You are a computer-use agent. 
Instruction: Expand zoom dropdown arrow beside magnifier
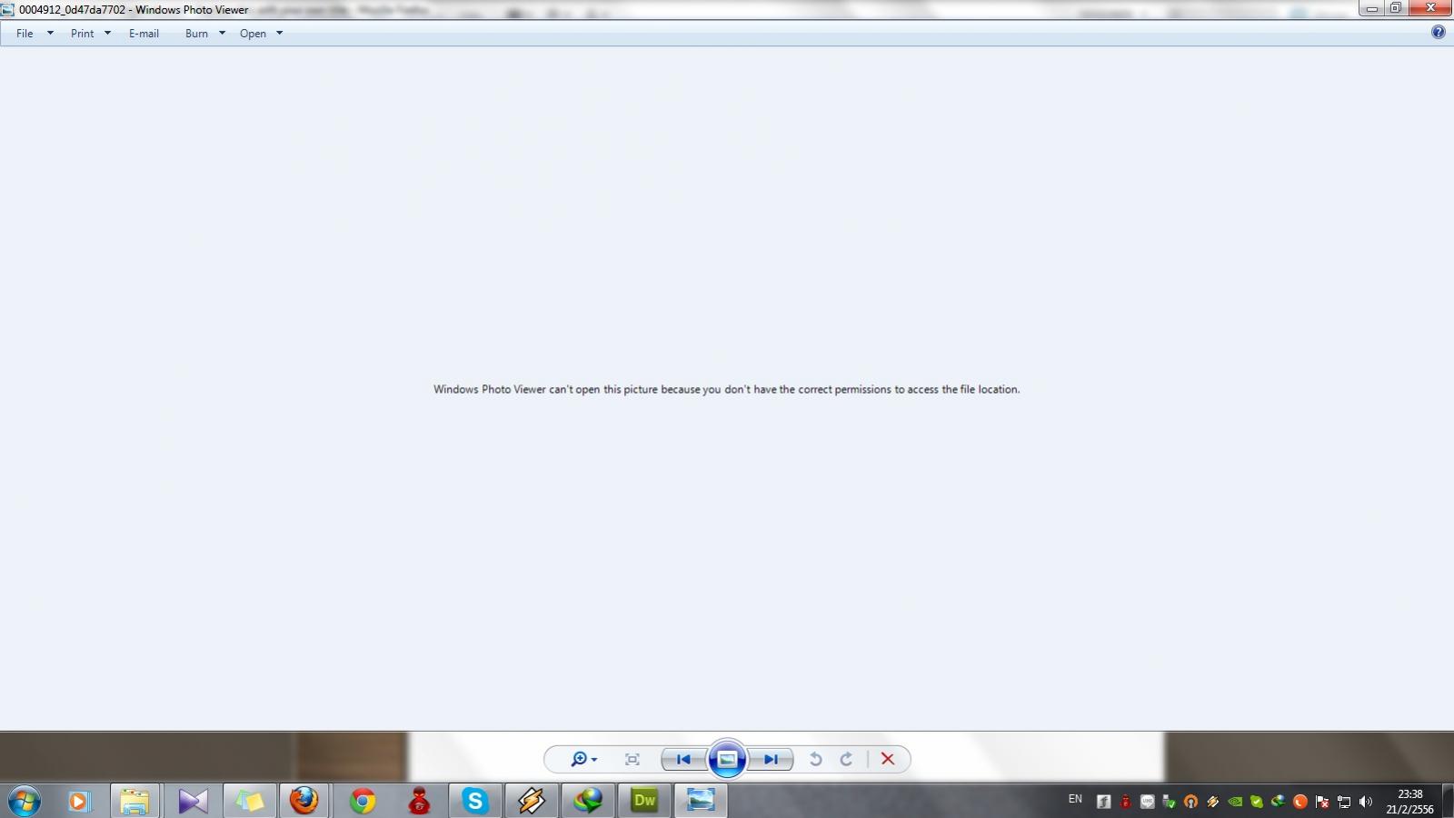click(x=594, y=760)
